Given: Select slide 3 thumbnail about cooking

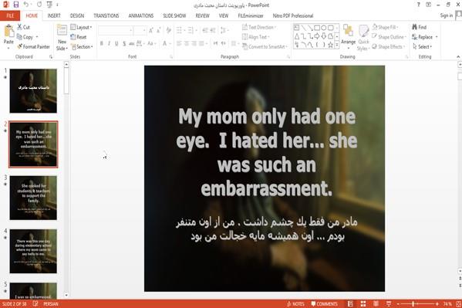Looking at the screenshot, I should [33, 198].
